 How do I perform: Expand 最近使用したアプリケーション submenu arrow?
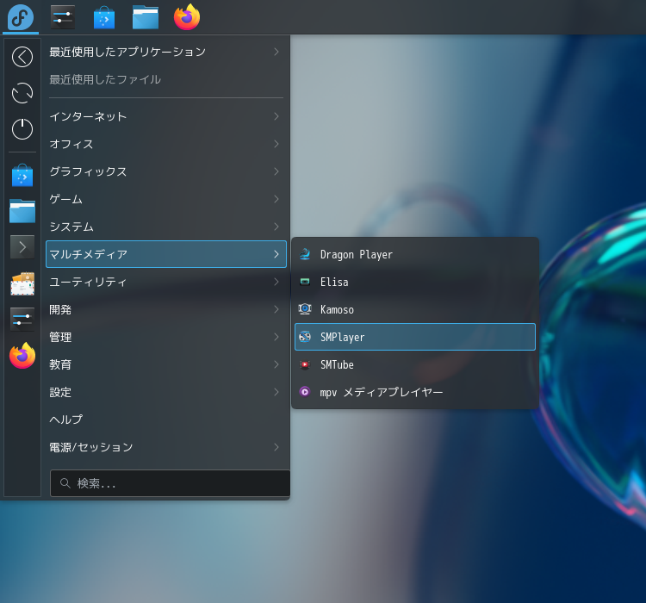[276, 52]
